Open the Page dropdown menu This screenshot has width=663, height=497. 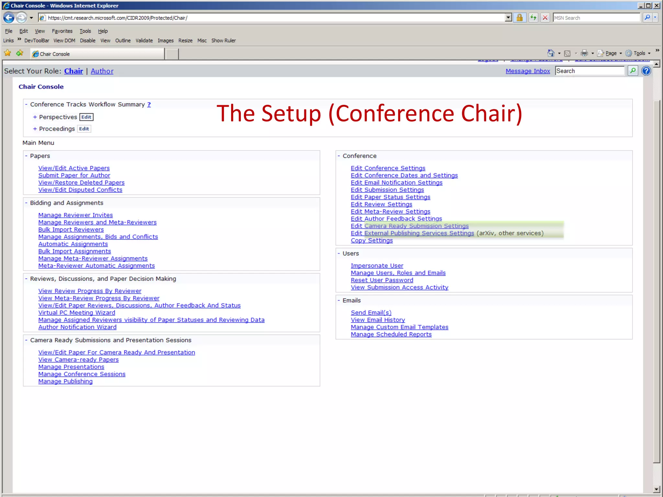coord(610,53)
